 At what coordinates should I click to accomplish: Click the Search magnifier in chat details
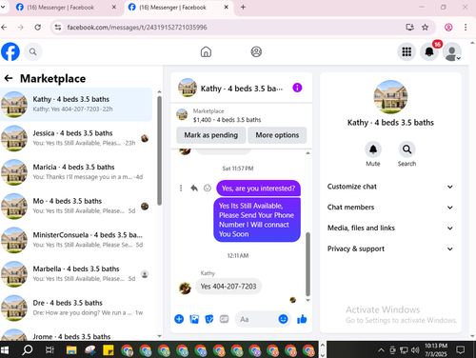(407, 149)
